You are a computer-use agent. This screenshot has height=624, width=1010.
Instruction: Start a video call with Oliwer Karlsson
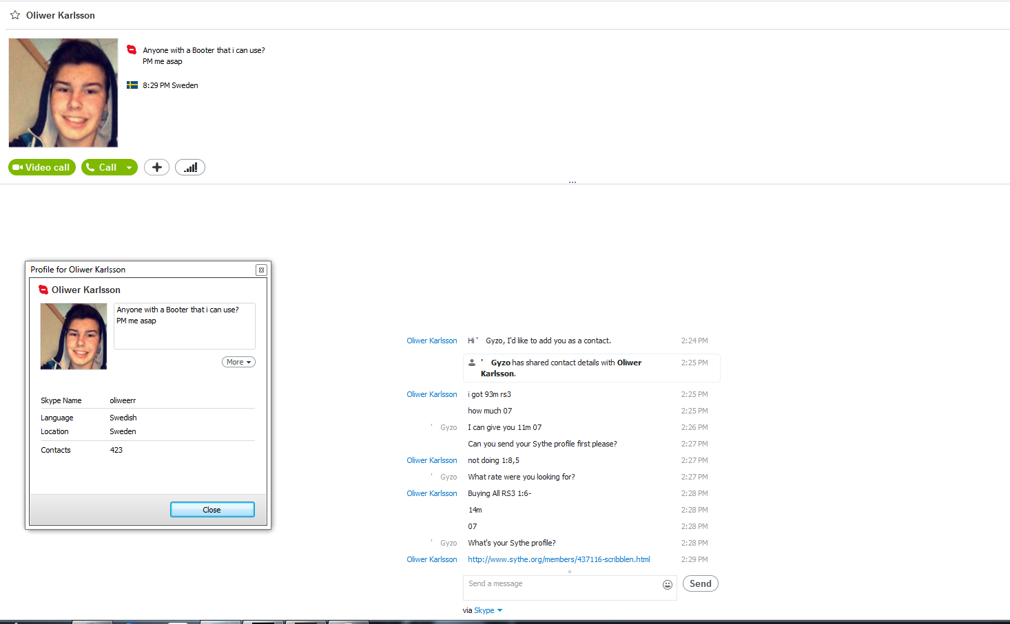(x=42, y=167)
